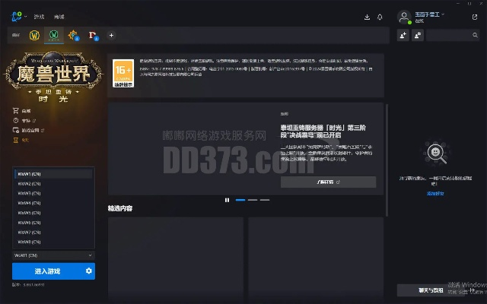Open the downloads icon
Screen dimensions: 487x304
[367, 17]
